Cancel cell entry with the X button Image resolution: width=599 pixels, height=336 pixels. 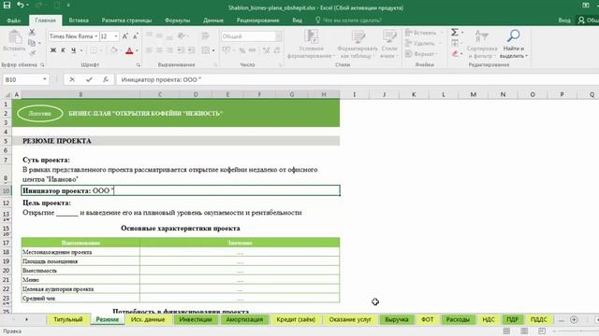point(72,79)
